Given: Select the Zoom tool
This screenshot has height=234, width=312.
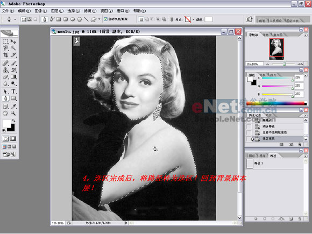Looking at the screenshot, I should coord(13,113).
